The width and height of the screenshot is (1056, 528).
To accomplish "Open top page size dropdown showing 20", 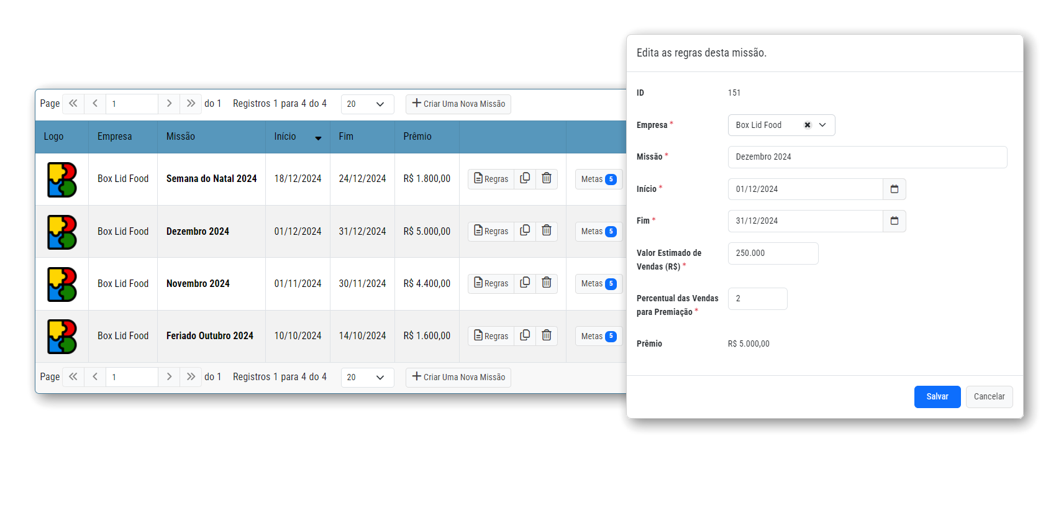I will [x=367, y=104].
